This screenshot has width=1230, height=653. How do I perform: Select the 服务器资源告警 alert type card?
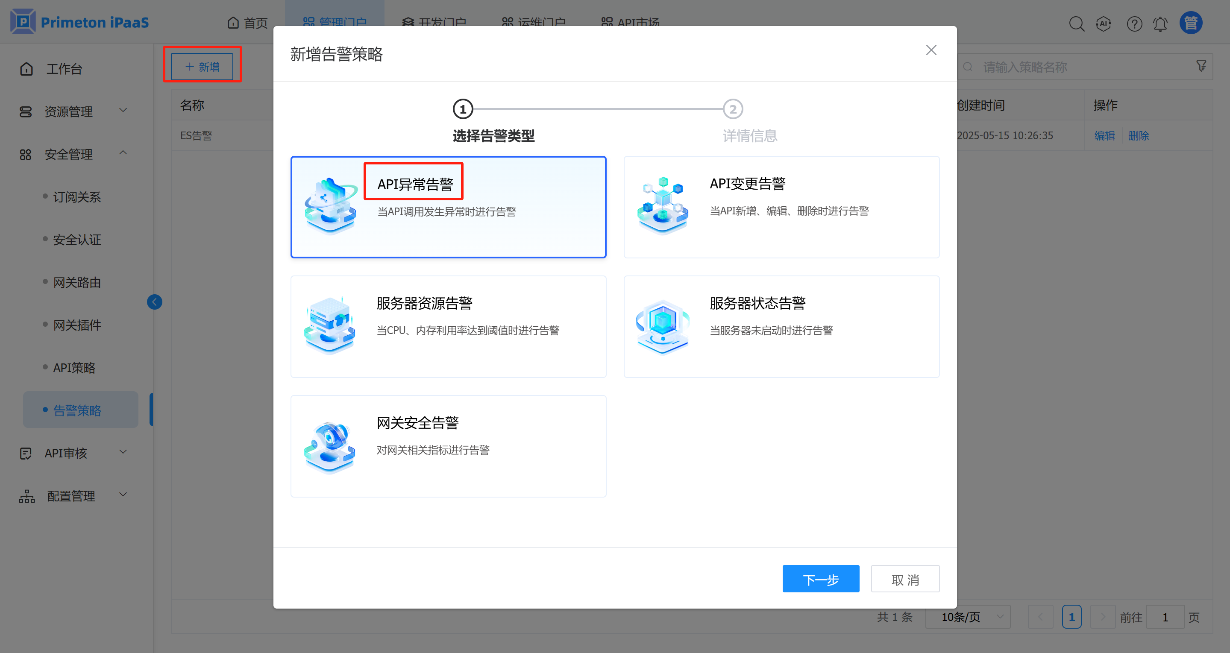point(448,326)
